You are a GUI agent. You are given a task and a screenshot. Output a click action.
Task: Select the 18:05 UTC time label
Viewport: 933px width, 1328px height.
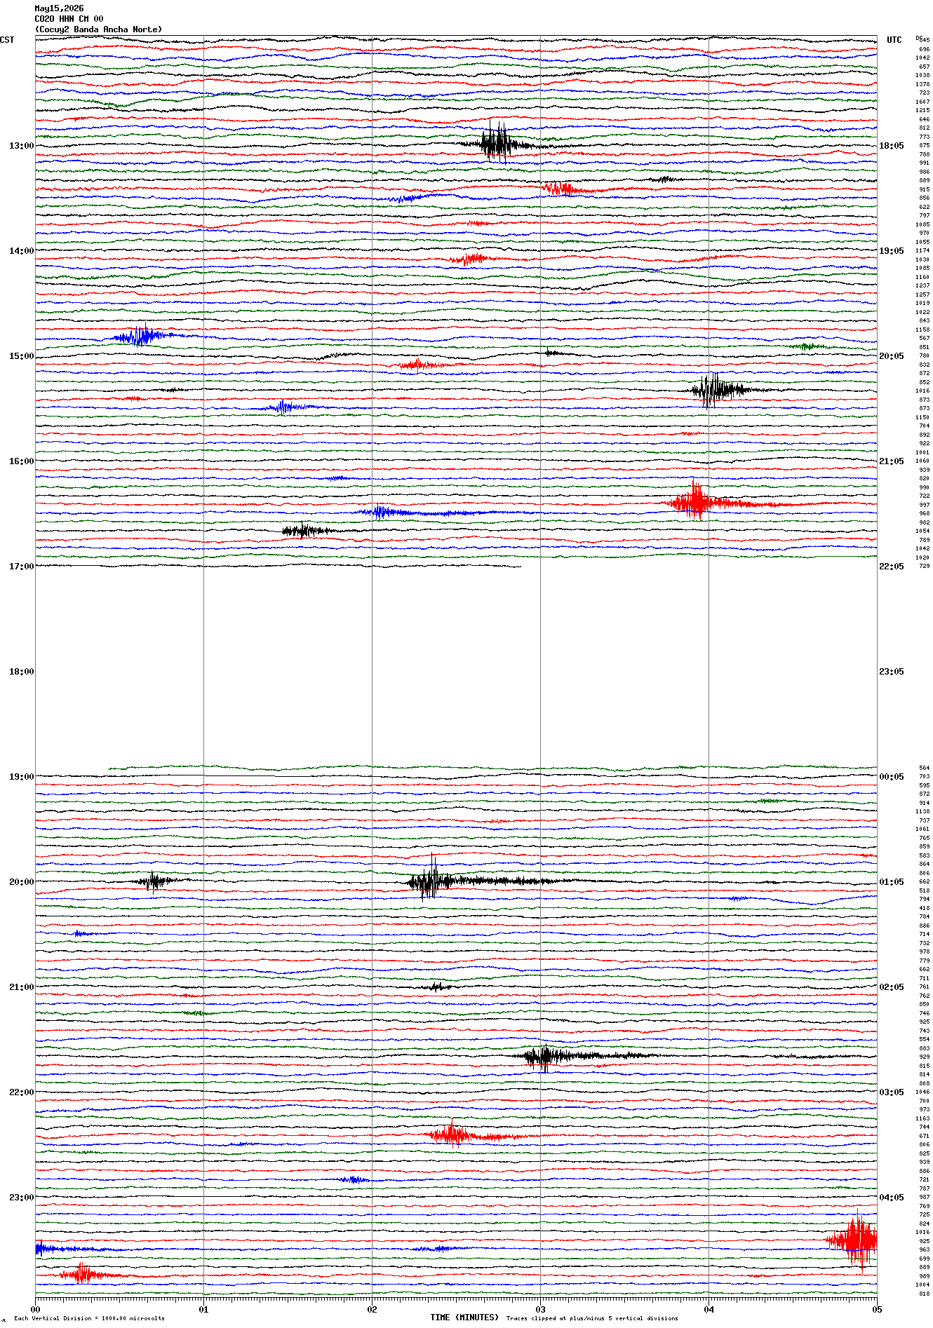891,146
